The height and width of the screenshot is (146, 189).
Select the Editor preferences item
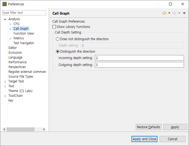[x=12, y=48]
